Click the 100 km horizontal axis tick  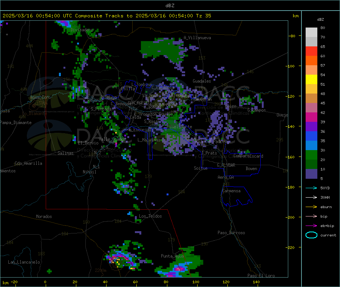point(196,282)
